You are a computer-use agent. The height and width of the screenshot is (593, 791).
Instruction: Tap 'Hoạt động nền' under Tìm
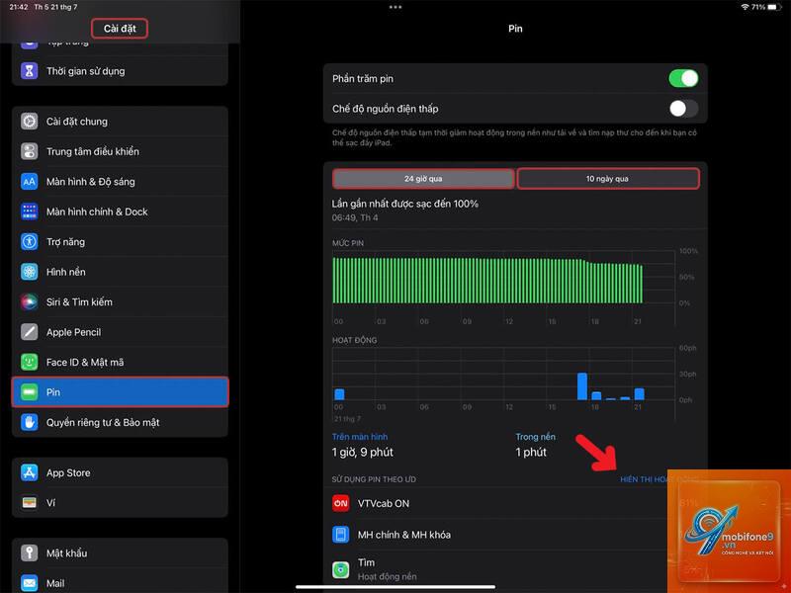[x=387, y=576]
